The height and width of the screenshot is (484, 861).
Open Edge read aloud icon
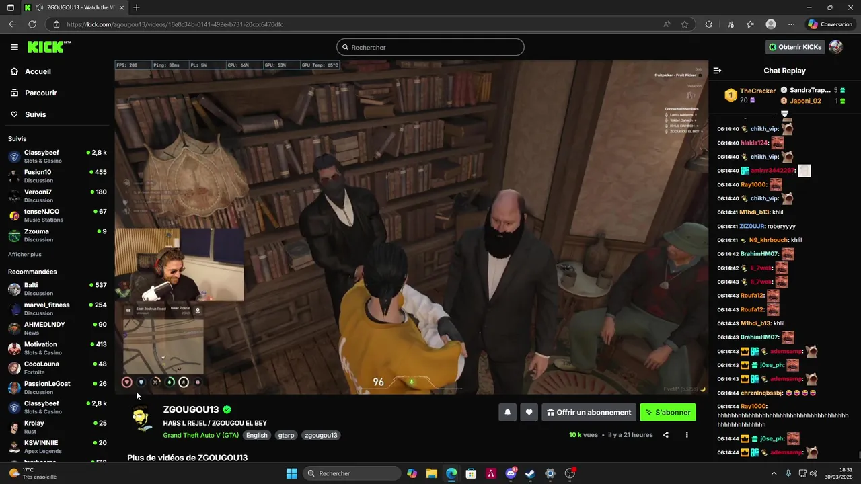[x=667, y=24]
